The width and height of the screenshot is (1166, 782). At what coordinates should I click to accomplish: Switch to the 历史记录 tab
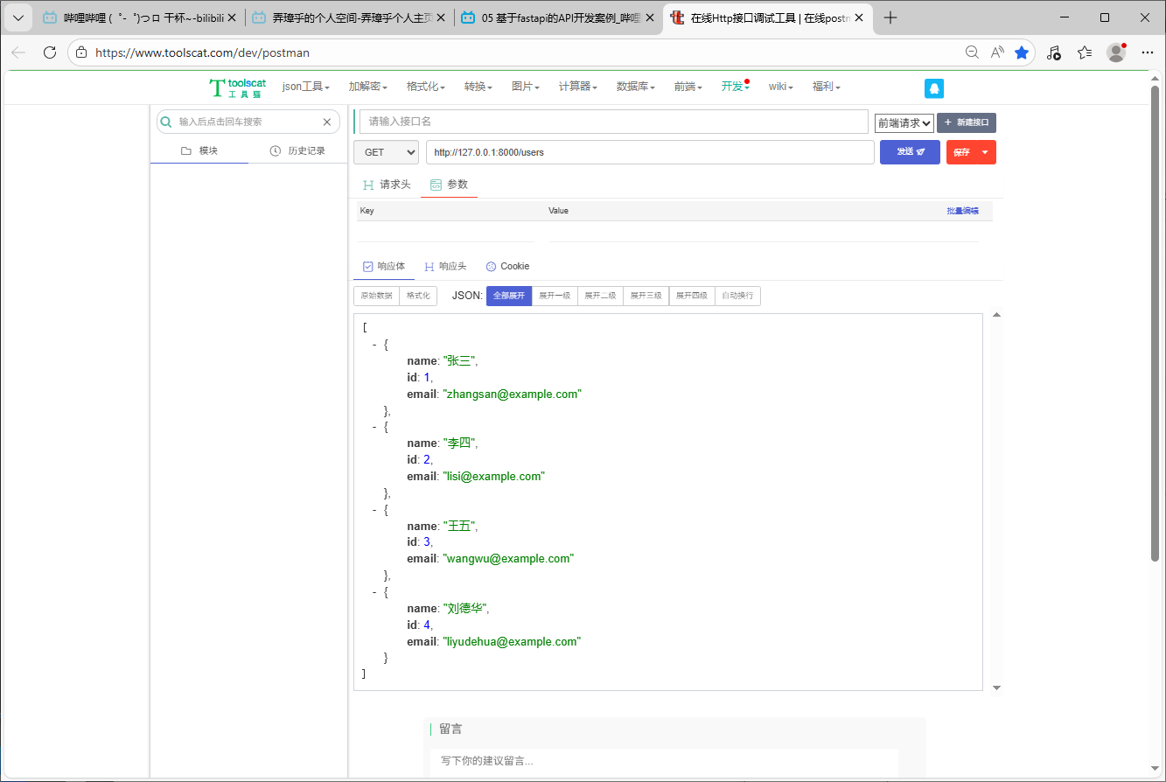297,150
